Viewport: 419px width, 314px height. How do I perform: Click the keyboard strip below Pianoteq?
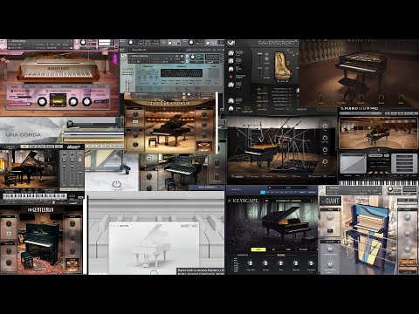point(378,182)
